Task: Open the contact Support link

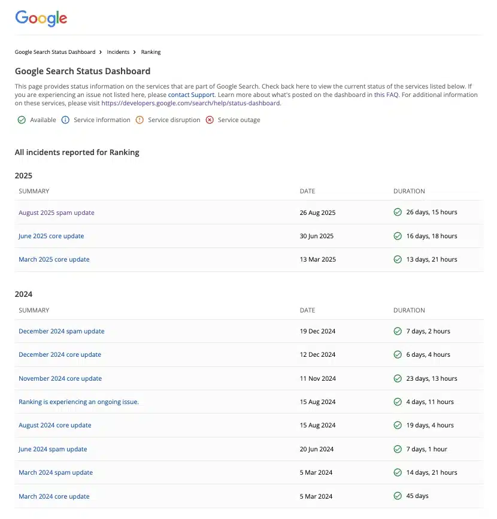Action: (x=191, y=95)
